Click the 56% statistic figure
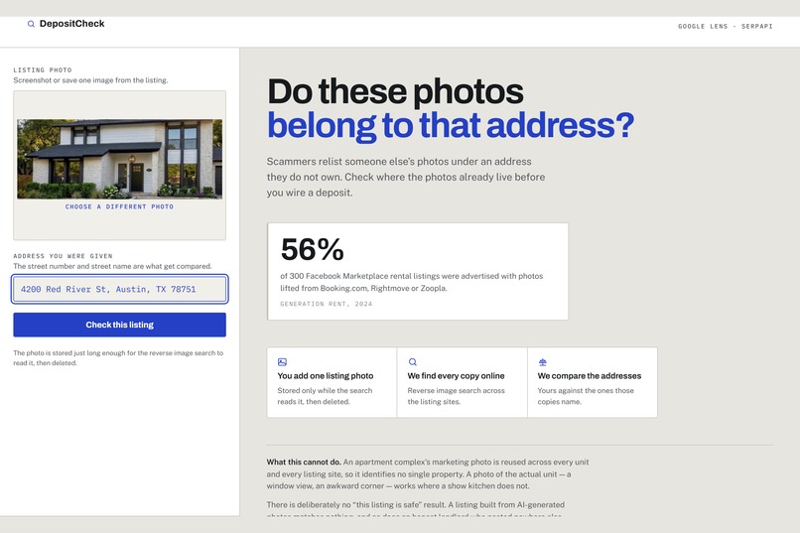 click(313, 249)
